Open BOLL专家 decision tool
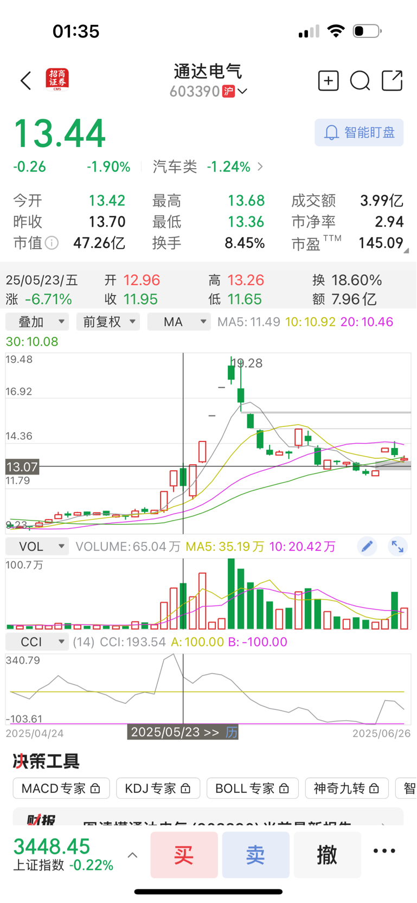 (x=253, y=788)
